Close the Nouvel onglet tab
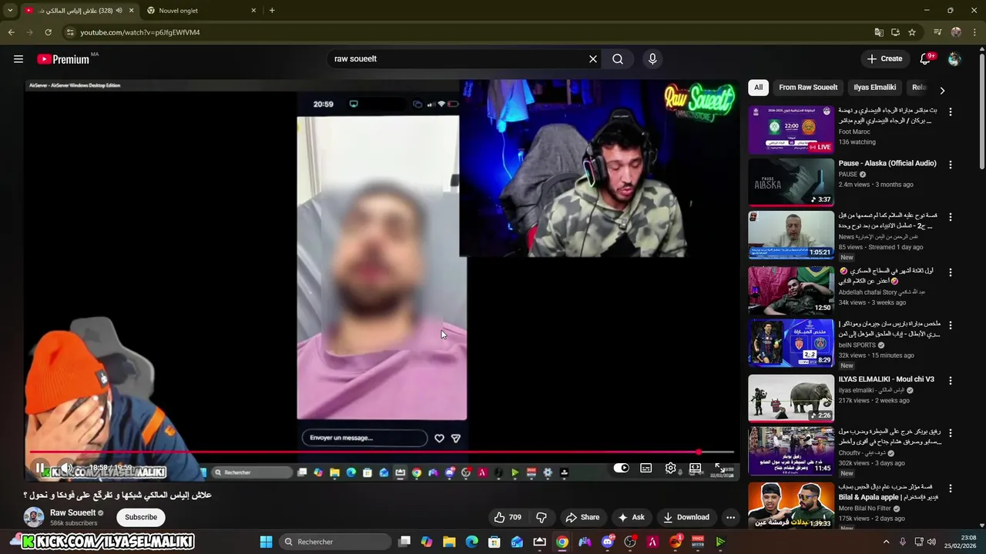This screenshot has height=554, width=986. pyautogui.click(x=253, y=11)
